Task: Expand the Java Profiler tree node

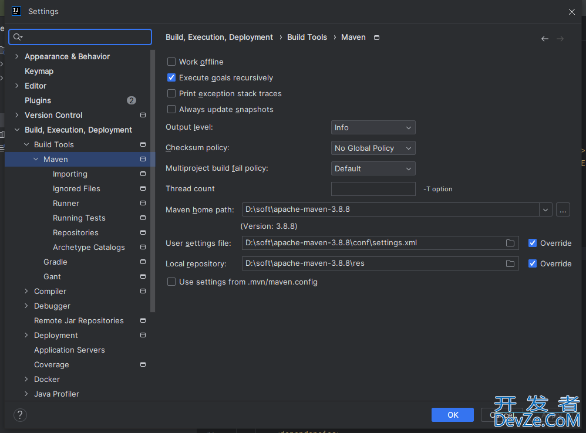Action: coord(26,394)
